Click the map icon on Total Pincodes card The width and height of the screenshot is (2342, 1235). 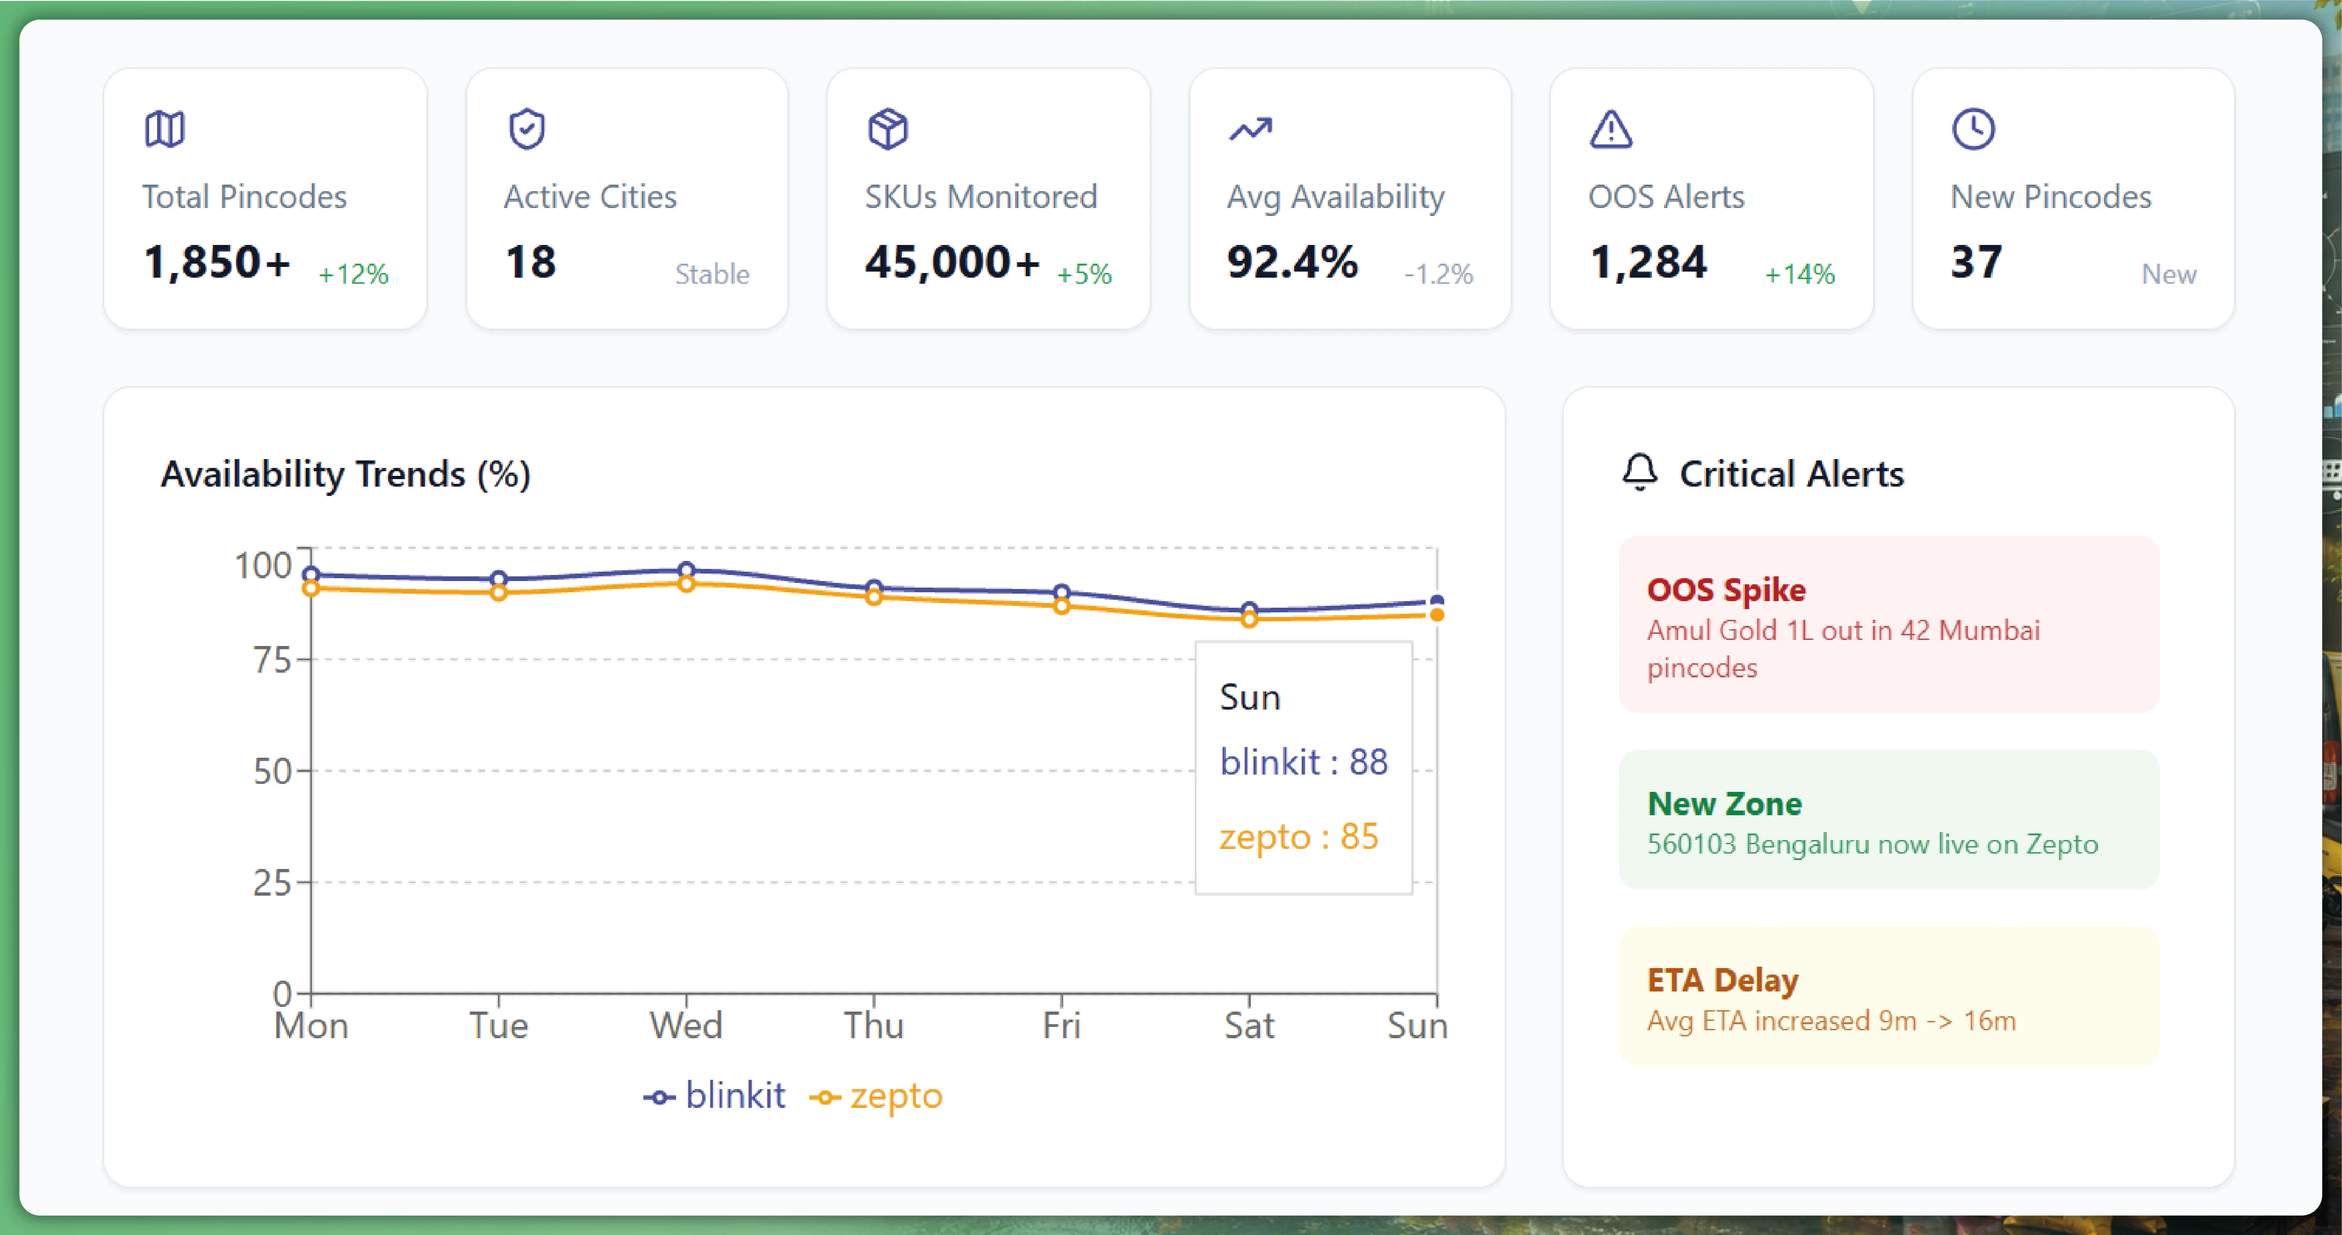click(x=165, y=129)
